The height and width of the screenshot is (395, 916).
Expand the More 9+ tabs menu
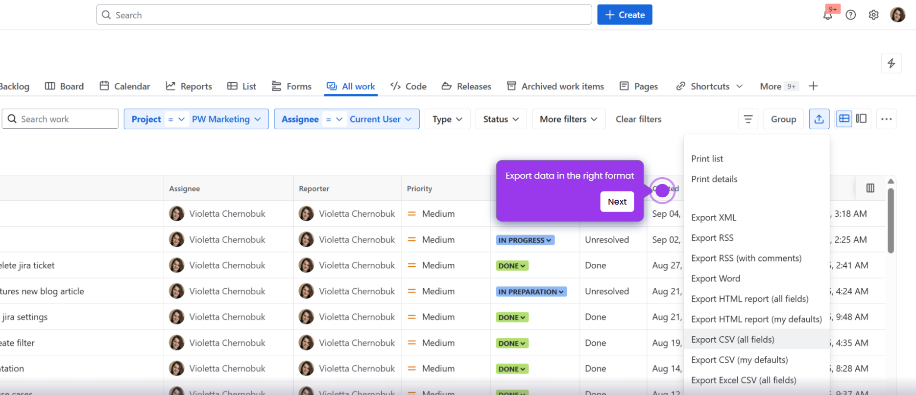click(x=779, y=86)
